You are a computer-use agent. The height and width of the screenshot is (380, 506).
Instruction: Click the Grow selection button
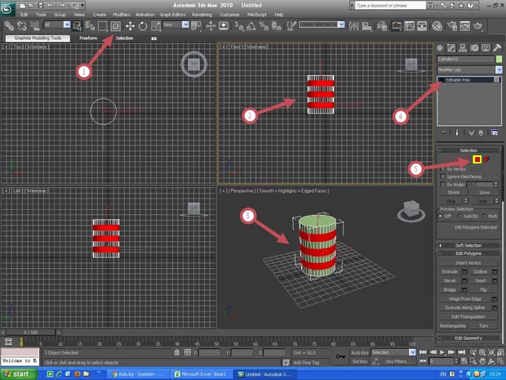tap(486, 193)
